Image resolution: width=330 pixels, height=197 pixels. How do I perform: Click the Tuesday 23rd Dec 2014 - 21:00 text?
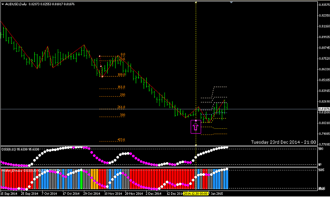284,142
